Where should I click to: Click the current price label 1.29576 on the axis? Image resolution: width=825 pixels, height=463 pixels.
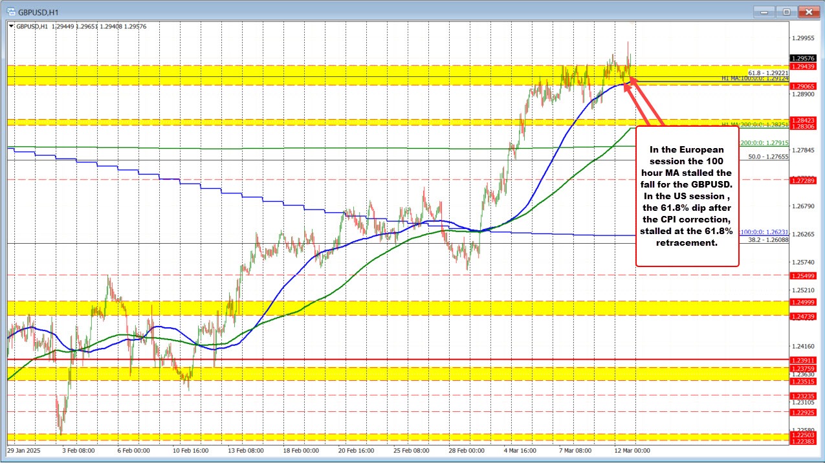click(x=802, y=58)
